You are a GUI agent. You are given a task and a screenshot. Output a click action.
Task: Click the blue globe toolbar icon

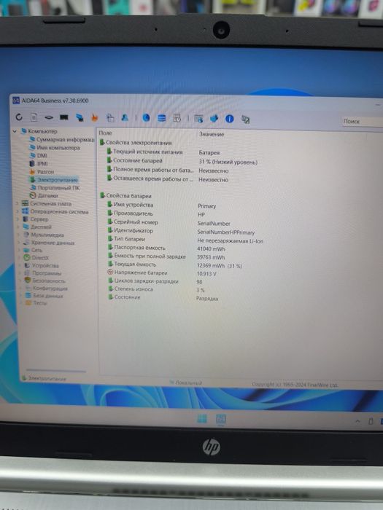coord(146,118)
